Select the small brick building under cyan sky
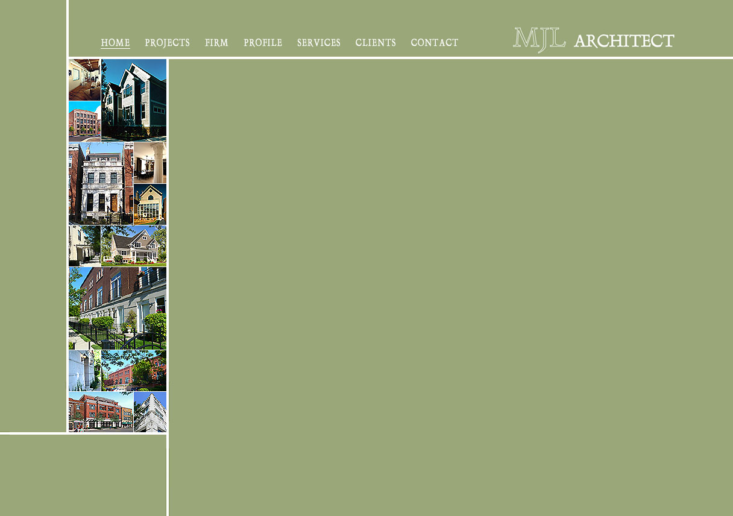This screenshot has width=733, height=516. point(84,122)
